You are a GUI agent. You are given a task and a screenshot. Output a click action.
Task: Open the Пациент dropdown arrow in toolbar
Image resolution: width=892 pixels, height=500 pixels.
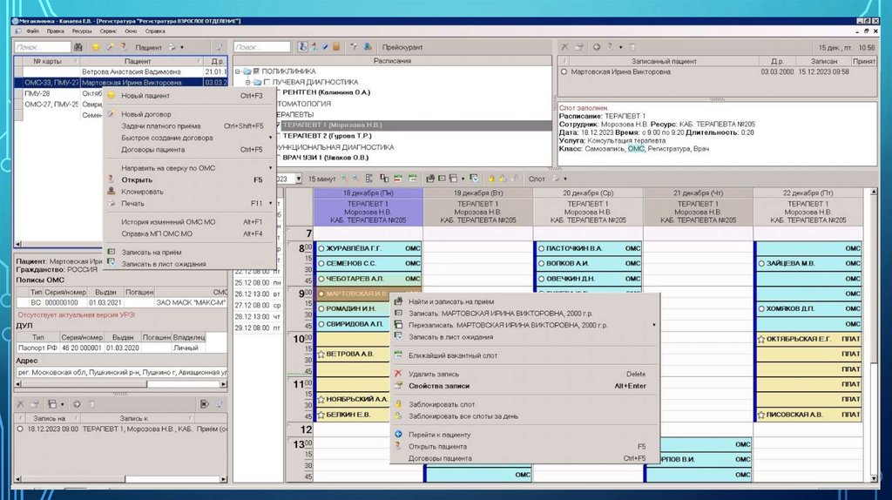coord(181,47)
